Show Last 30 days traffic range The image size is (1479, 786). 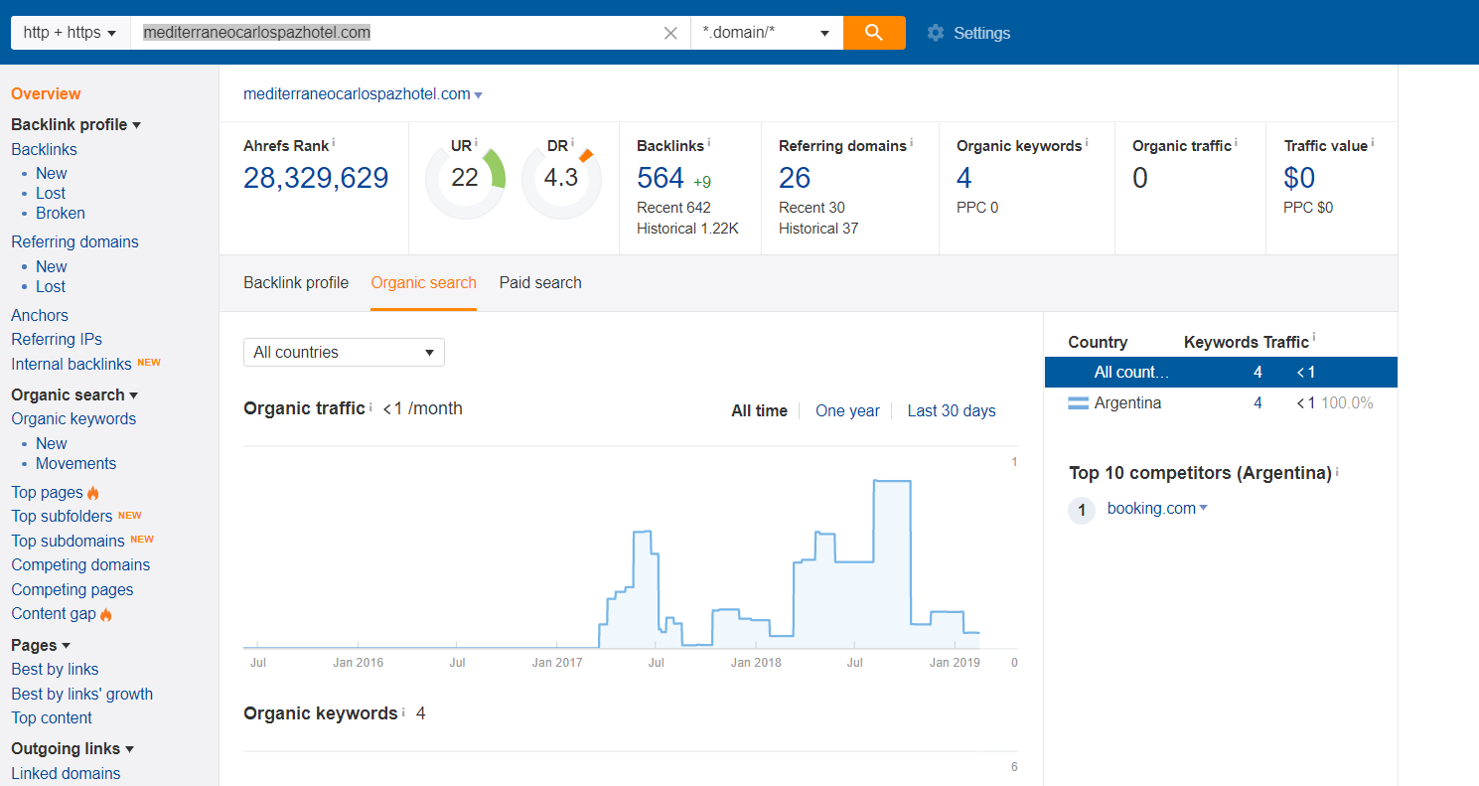tap(952, 411)
